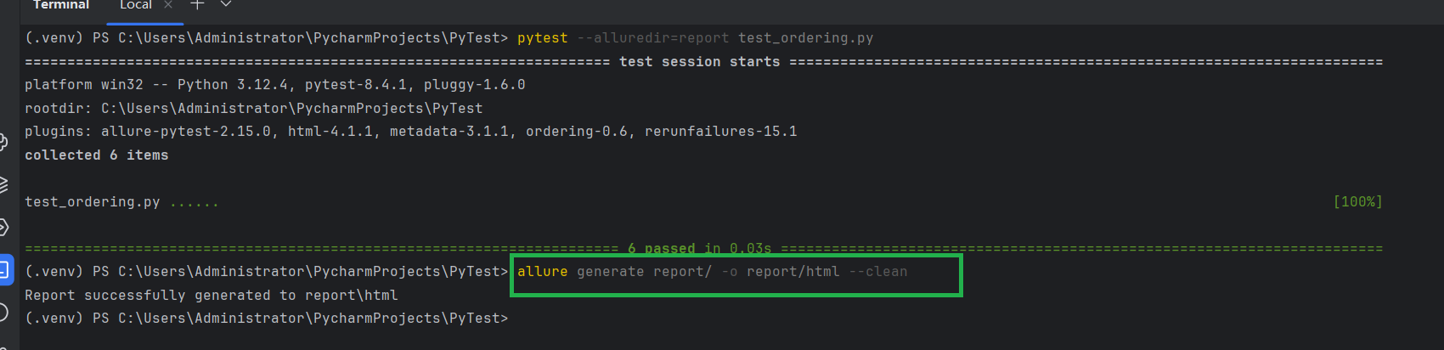Image resolution: width=1444 pixels, height=350 pixels.
Task: Click the [100%] progress indicator
Action: tap(1357, 202)
